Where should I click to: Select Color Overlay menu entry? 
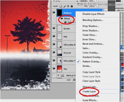(91, 53)
